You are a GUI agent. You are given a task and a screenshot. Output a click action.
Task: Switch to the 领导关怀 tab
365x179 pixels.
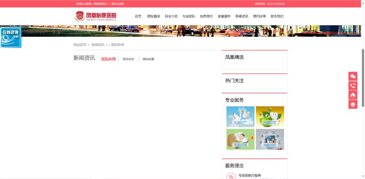point(128,59)
